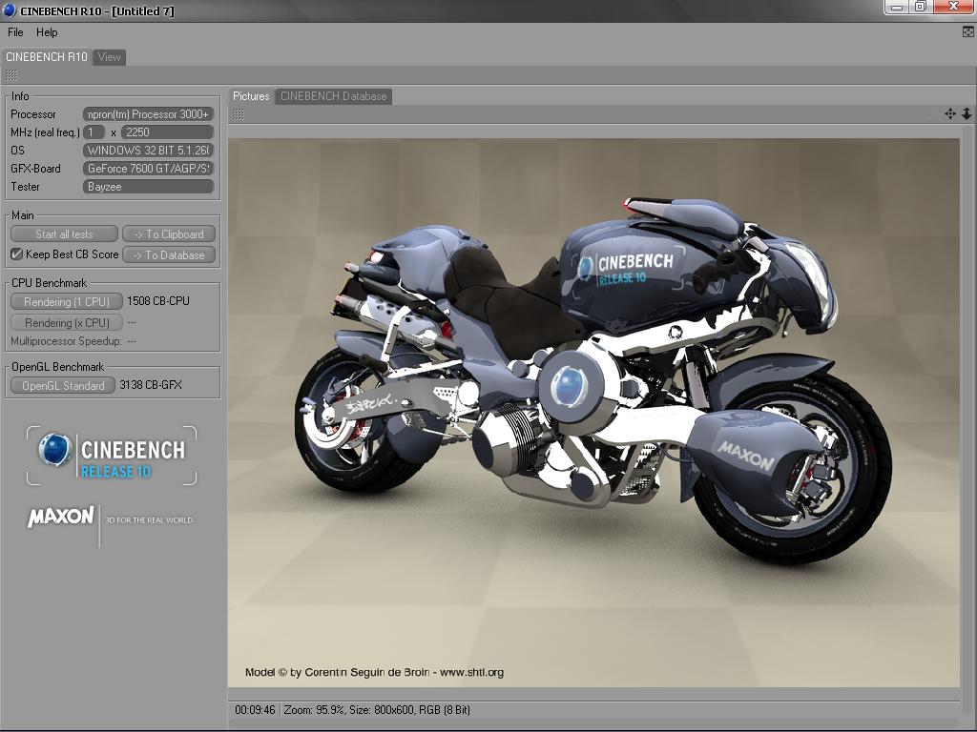Restore down the CINEBENCH window

[x=921, y=7]
